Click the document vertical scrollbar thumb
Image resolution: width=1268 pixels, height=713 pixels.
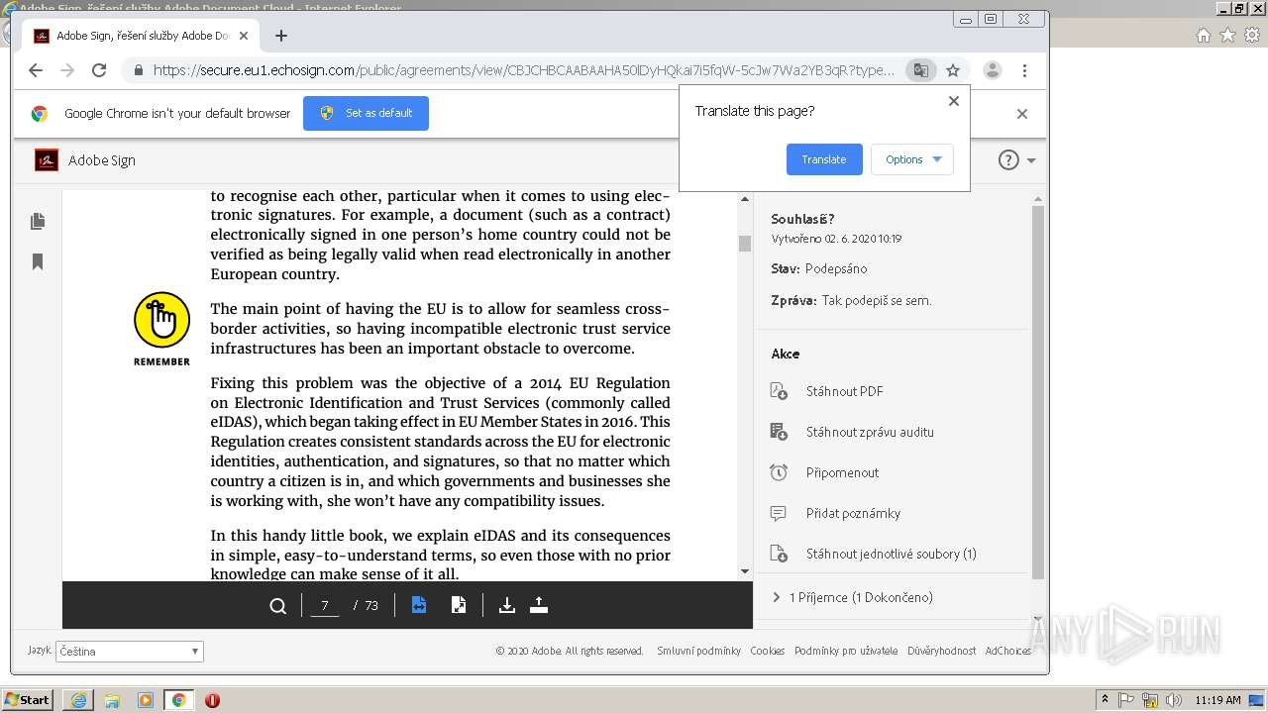(x=745, y=244)
